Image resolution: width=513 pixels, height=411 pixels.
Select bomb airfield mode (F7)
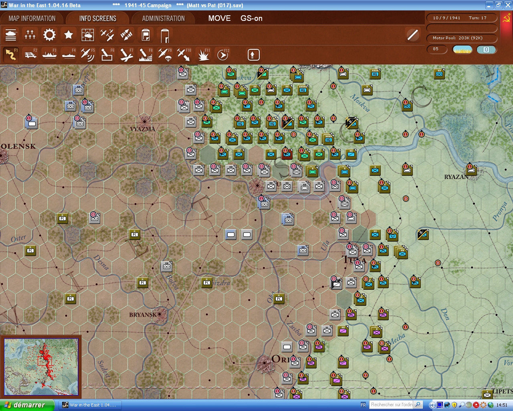point(126,55)
